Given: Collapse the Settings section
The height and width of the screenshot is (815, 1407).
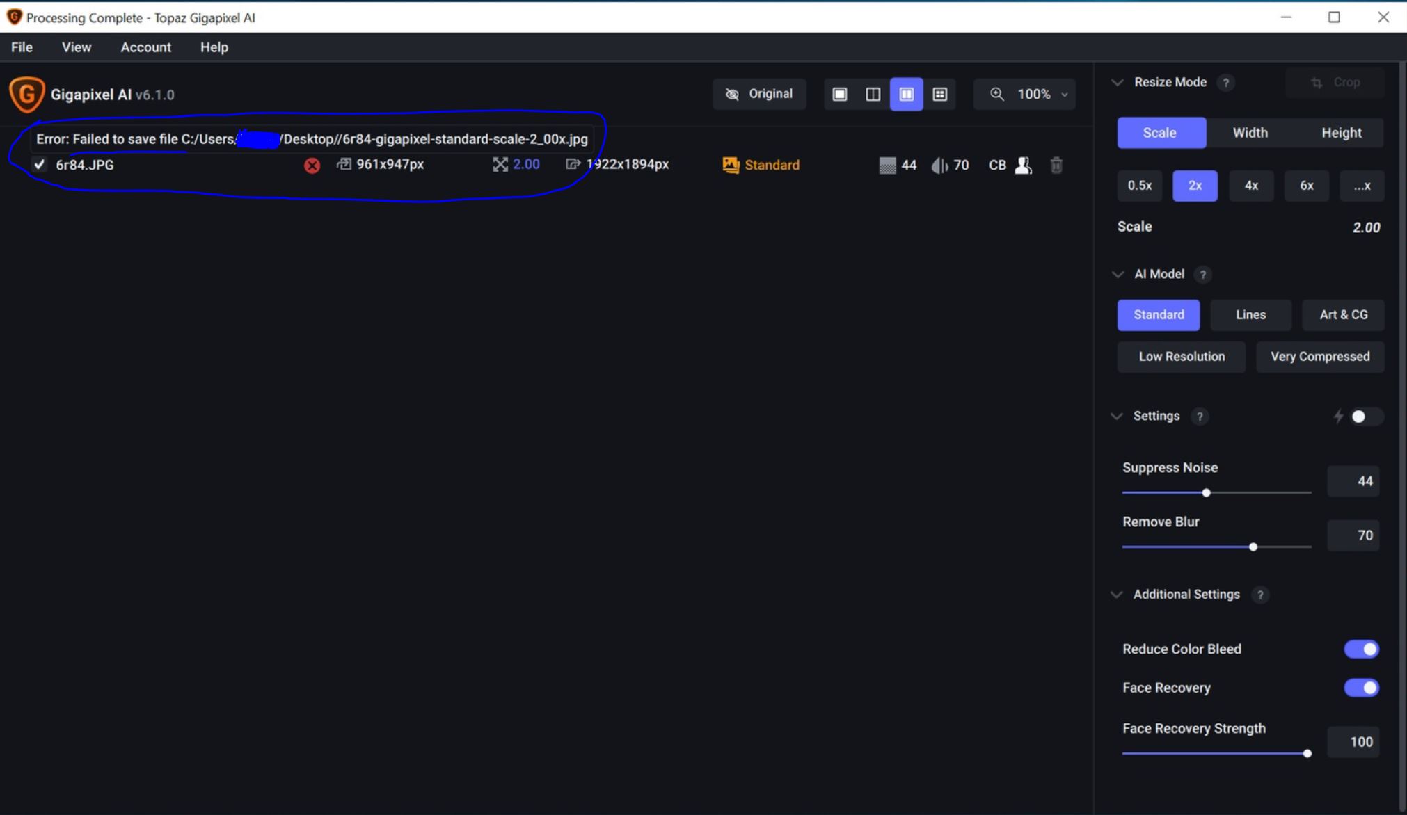Looking at the screenshot, I should 1117,416.
